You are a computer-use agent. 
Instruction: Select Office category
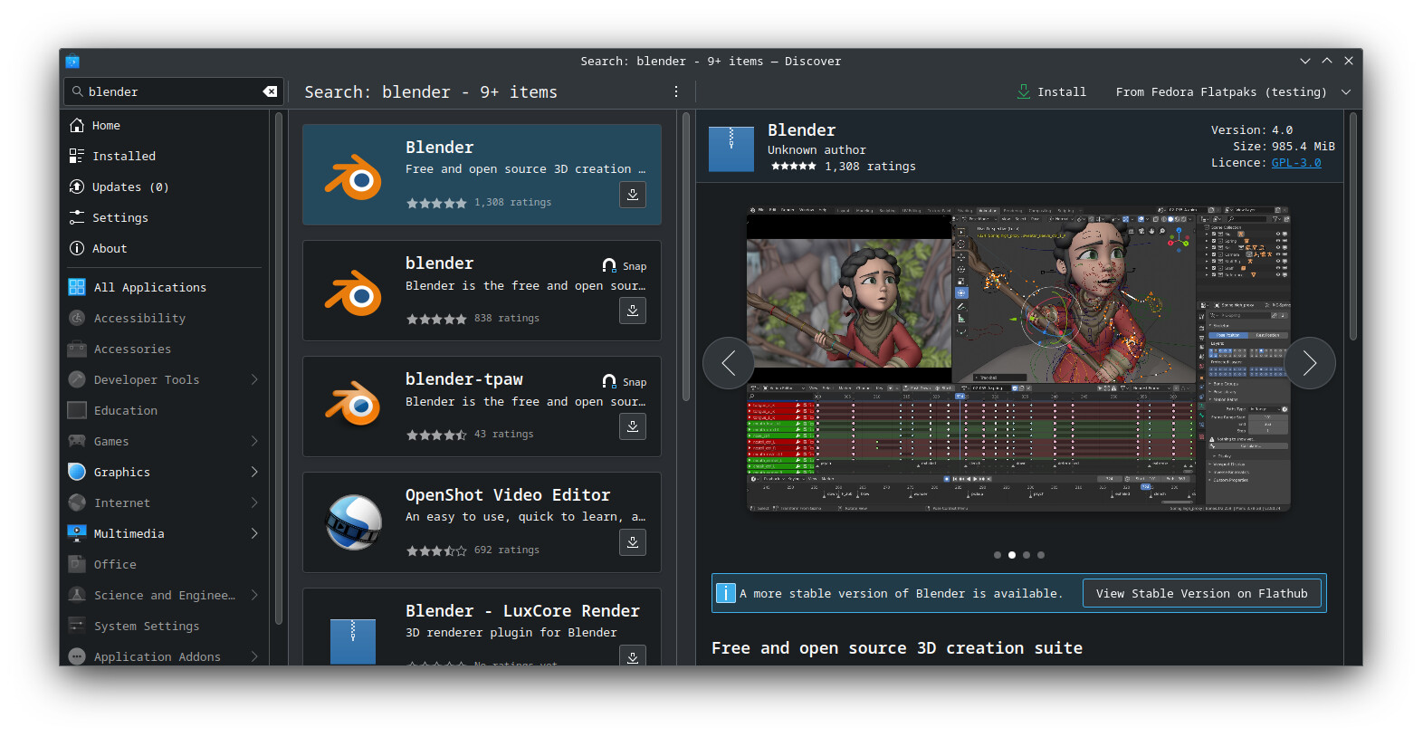[x=165, y=564]
